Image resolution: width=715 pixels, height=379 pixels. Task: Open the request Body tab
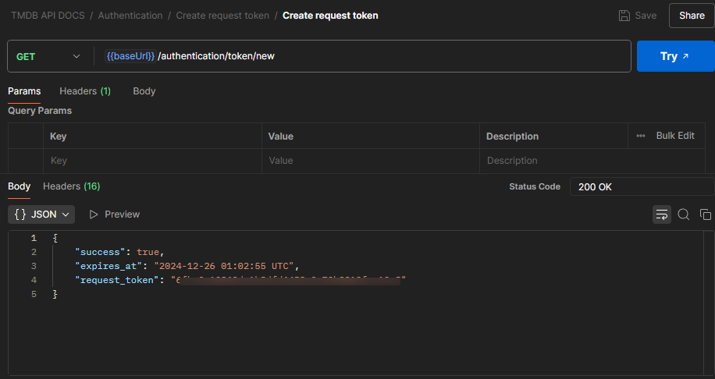144,91
